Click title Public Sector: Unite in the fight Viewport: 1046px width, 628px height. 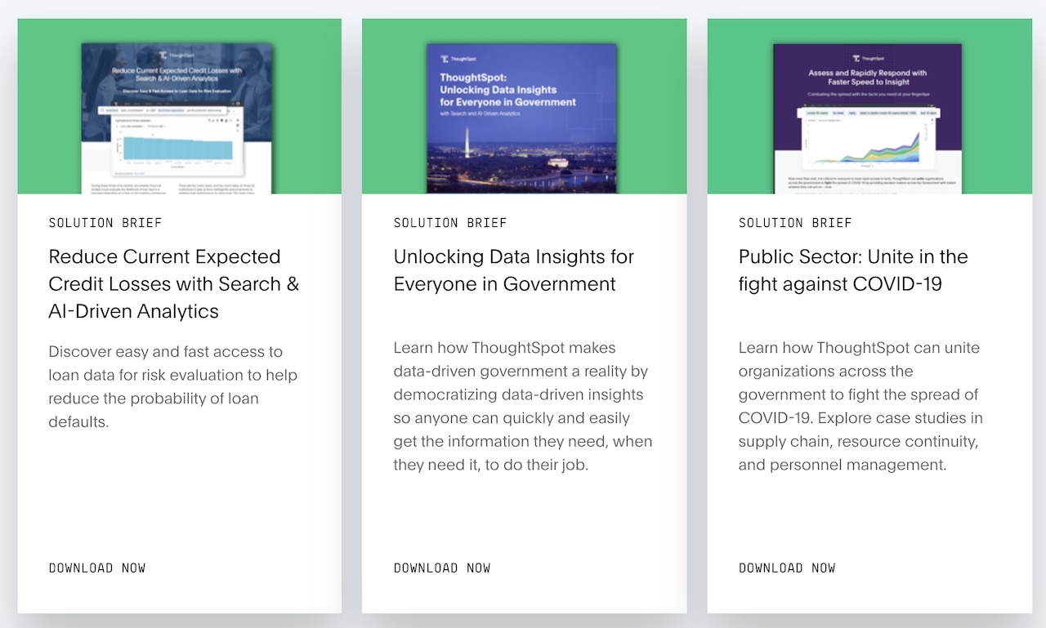click(x=853, y=270)
